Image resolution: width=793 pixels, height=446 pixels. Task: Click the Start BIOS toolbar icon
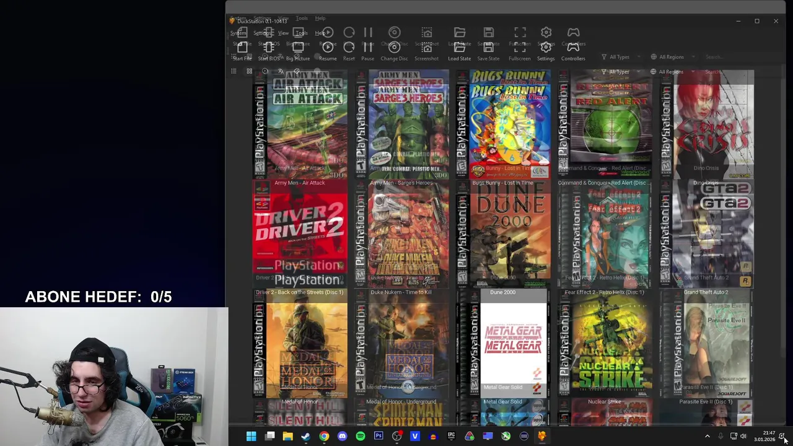(269, 47)
